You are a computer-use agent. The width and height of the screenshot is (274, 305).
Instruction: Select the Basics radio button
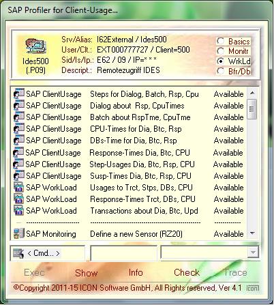220,41
